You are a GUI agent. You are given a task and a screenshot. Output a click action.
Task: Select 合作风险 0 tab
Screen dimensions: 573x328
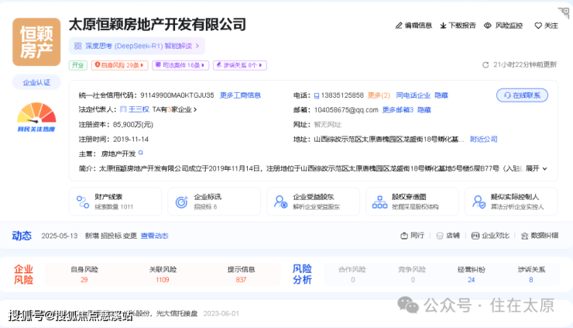(x=352, y=274)
